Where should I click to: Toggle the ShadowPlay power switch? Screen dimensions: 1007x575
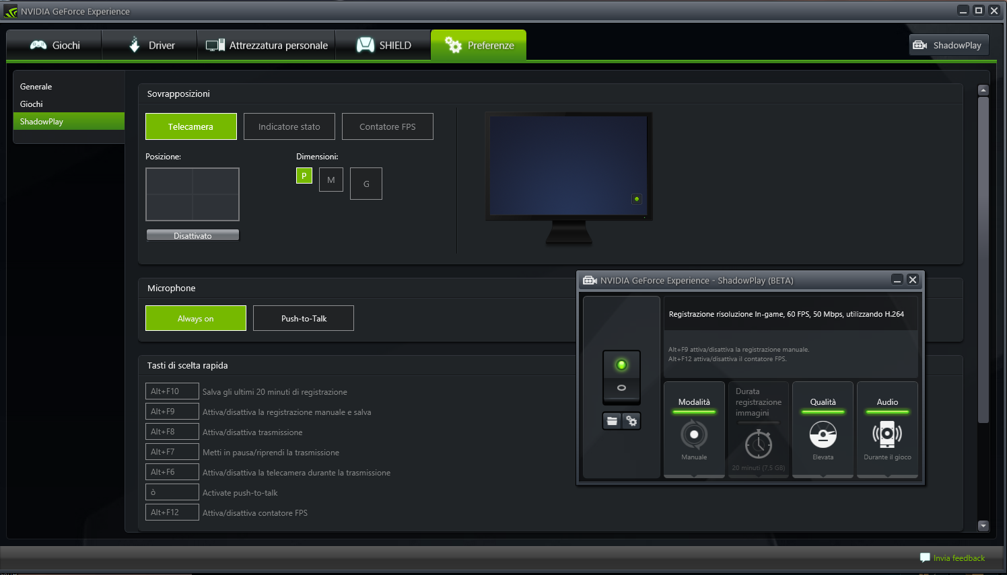coord(621,377)
